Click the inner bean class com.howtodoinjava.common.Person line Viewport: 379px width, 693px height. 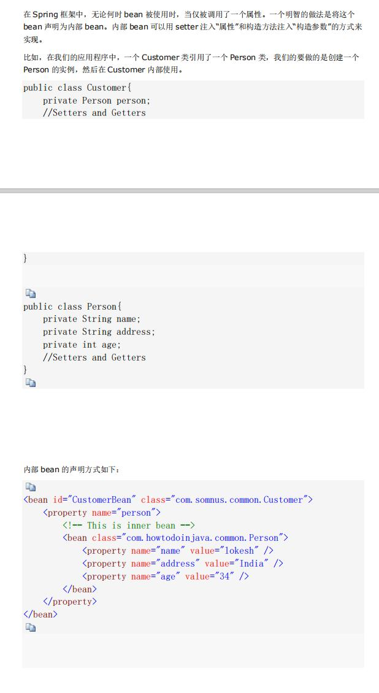pyautogui.click(x=175, y=537)
